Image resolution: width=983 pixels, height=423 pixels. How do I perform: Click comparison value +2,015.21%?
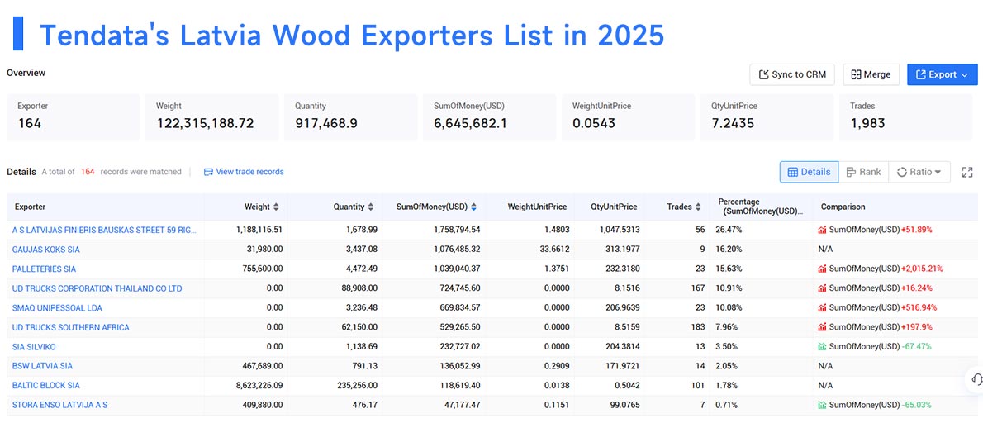coord(922,269)
